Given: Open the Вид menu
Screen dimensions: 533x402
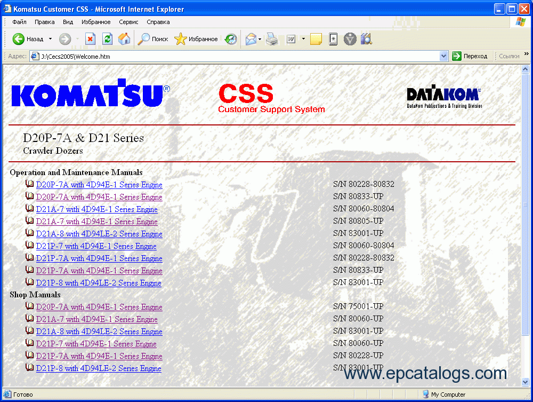Looking at the screenshot, I should [x=68, y=22].
